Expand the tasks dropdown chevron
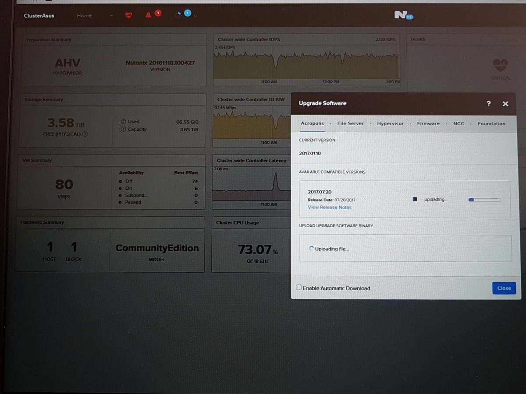The image size is (526, 394). (x=195, y=16)
